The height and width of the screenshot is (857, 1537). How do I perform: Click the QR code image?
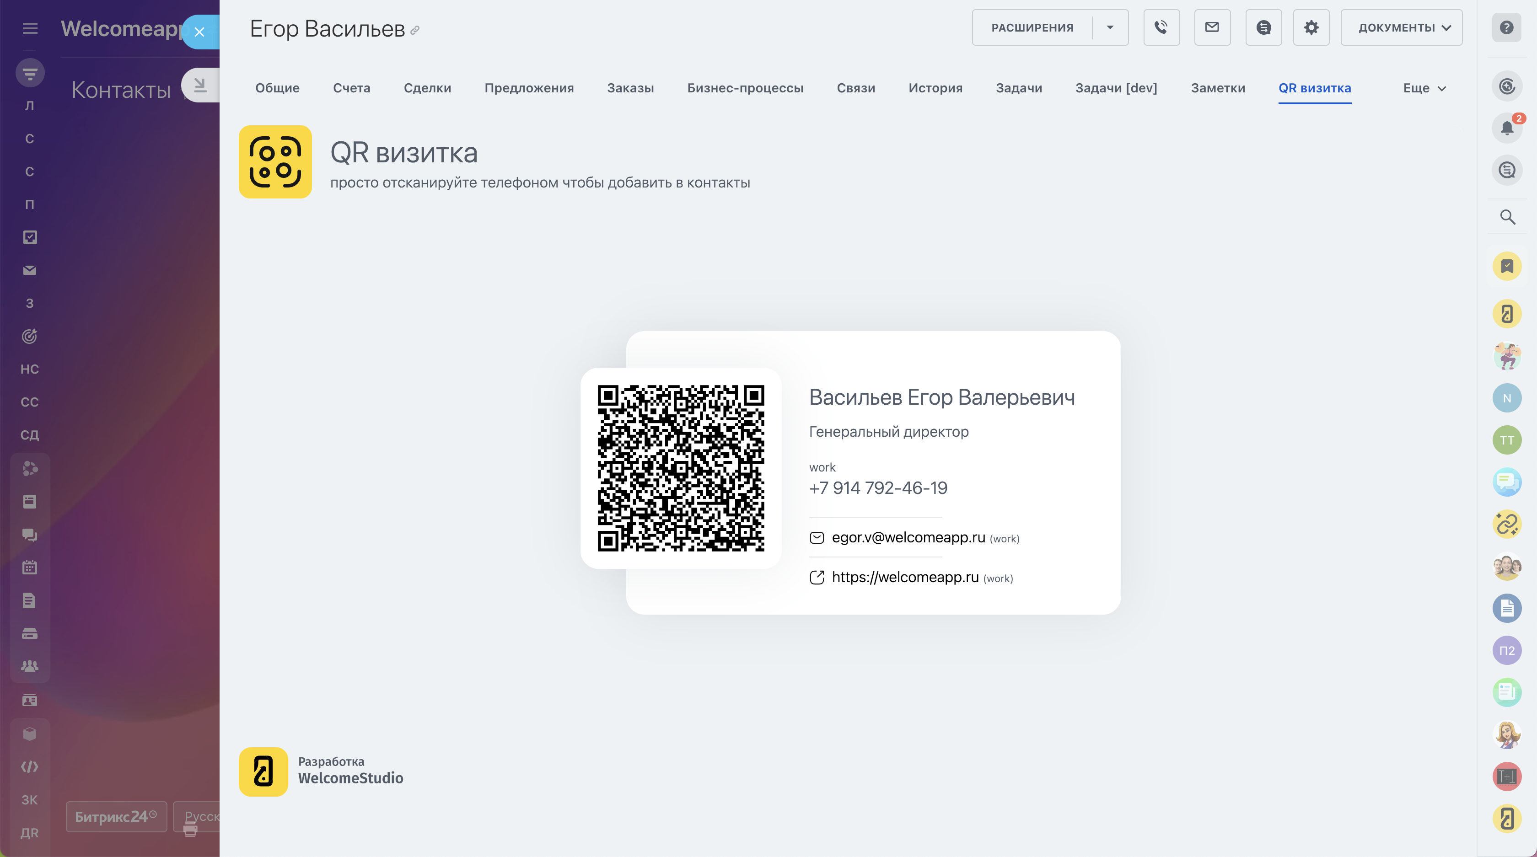coord(681,468)
